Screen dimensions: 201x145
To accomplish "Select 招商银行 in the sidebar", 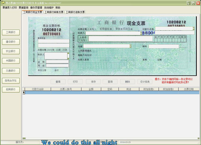I will (11, 90).
